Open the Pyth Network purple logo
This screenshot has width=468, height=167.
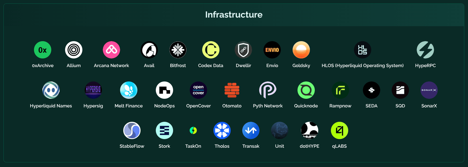coord(268,90)
